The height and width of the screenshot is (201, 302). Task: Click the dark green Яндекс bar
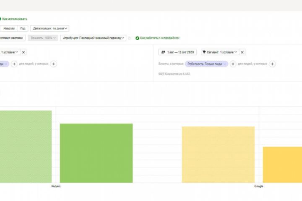(x=96, y=153)
